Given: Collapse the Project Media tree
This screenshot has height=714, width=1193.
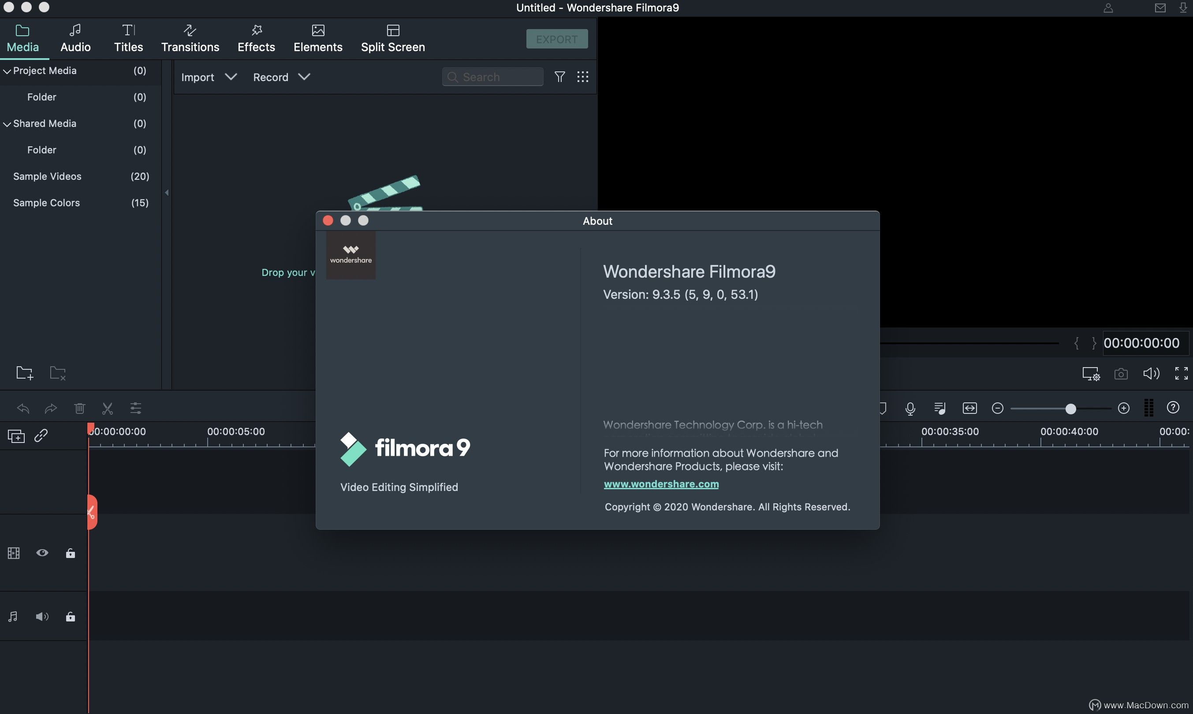Looking at the screenshot, I should tap(7, 71).
